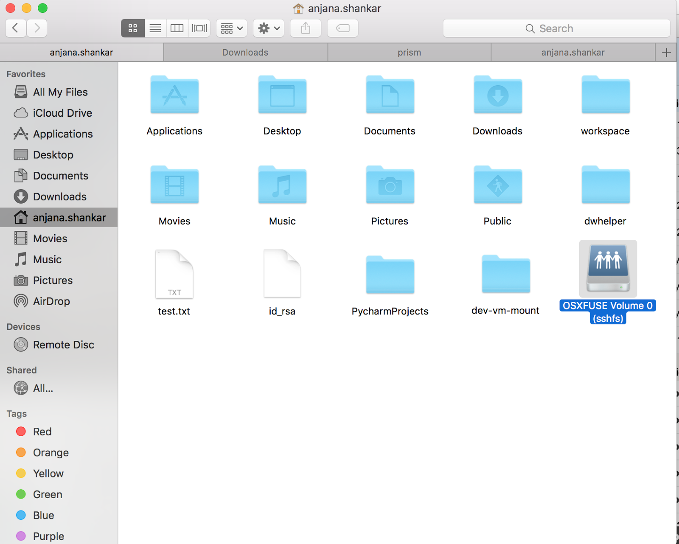Add a new Finder tab
Viewport: 679px width, 544px height.
[x=666, y=53]
